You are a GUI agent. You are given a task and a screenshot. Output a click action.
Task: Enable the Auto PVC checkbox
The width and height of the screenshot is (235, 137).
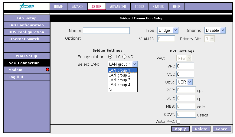(x=178, y=122)
